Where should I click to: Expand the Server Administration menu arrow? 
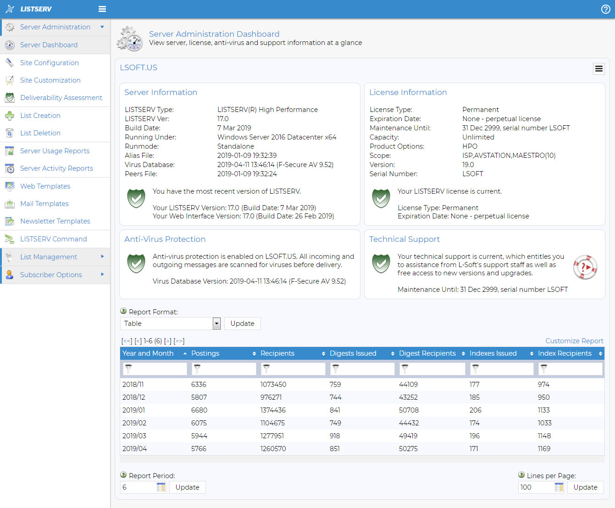(102, 27)
